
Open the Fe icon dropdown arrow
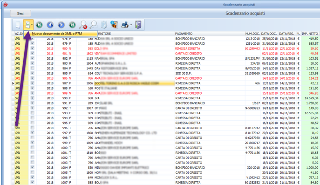tap(32, 25)
